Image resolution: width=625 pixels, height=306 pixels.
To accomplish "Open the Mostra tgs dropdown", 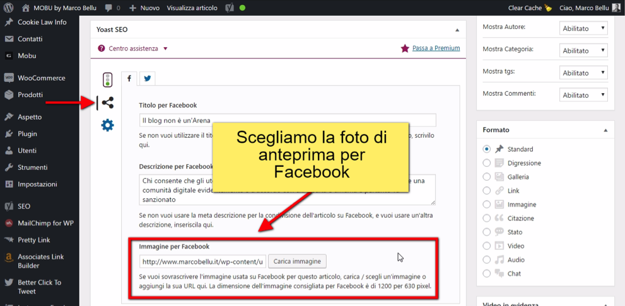I will [583, 73].
